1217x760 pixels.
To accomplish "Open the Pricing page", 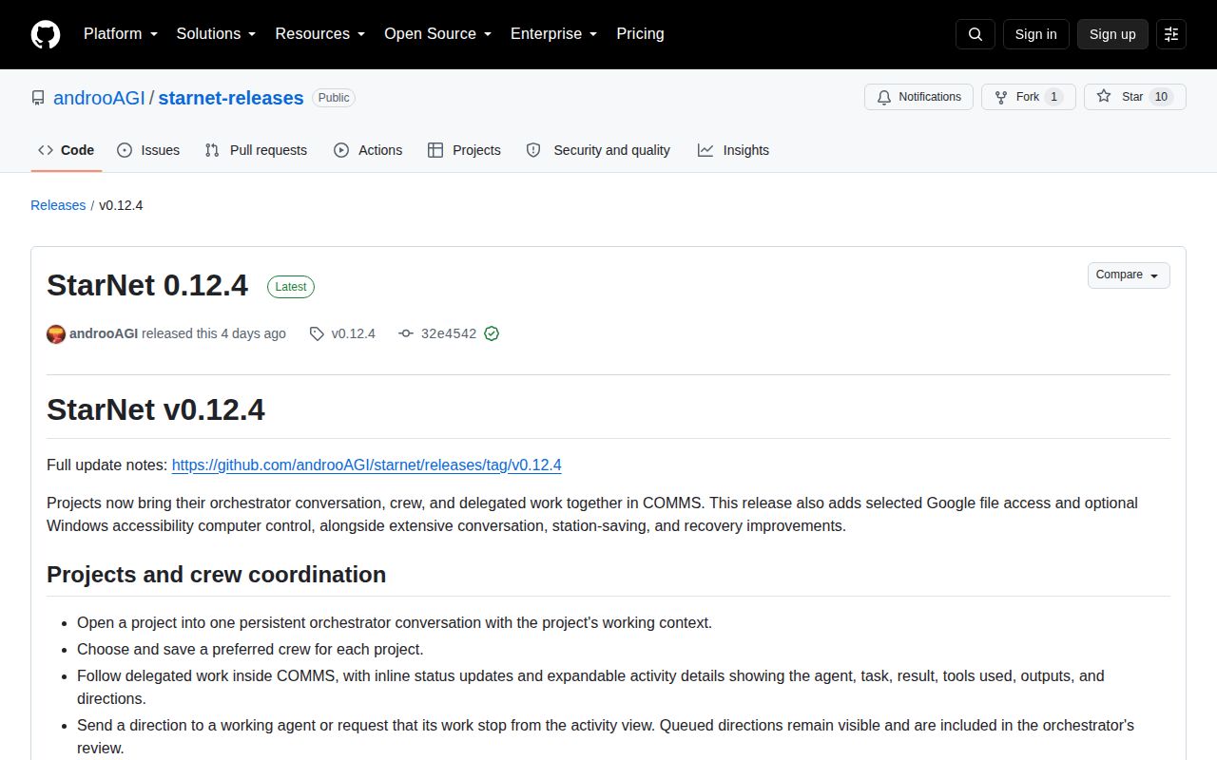I will 640,34.
